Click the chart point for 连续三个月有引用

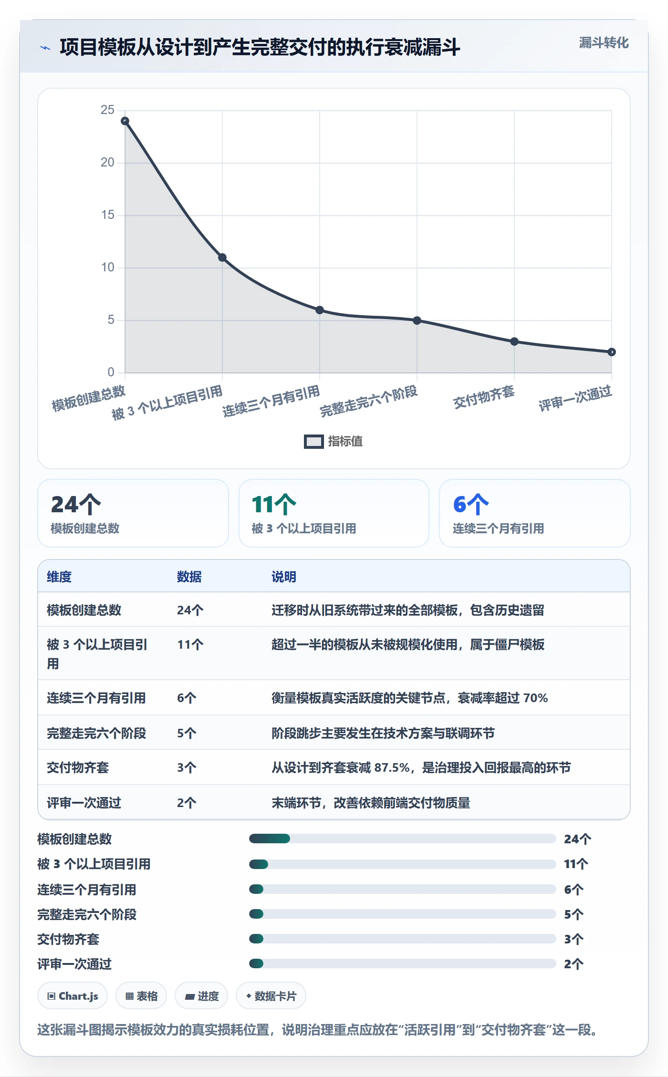pos(320,310)
